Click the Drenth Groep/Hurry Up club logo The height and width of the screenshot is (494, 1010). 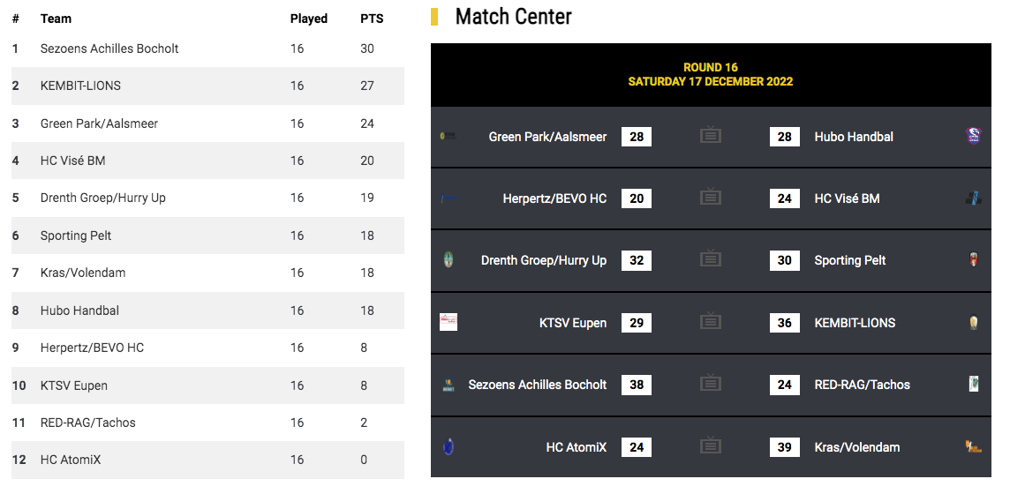[x=449, y=260]
